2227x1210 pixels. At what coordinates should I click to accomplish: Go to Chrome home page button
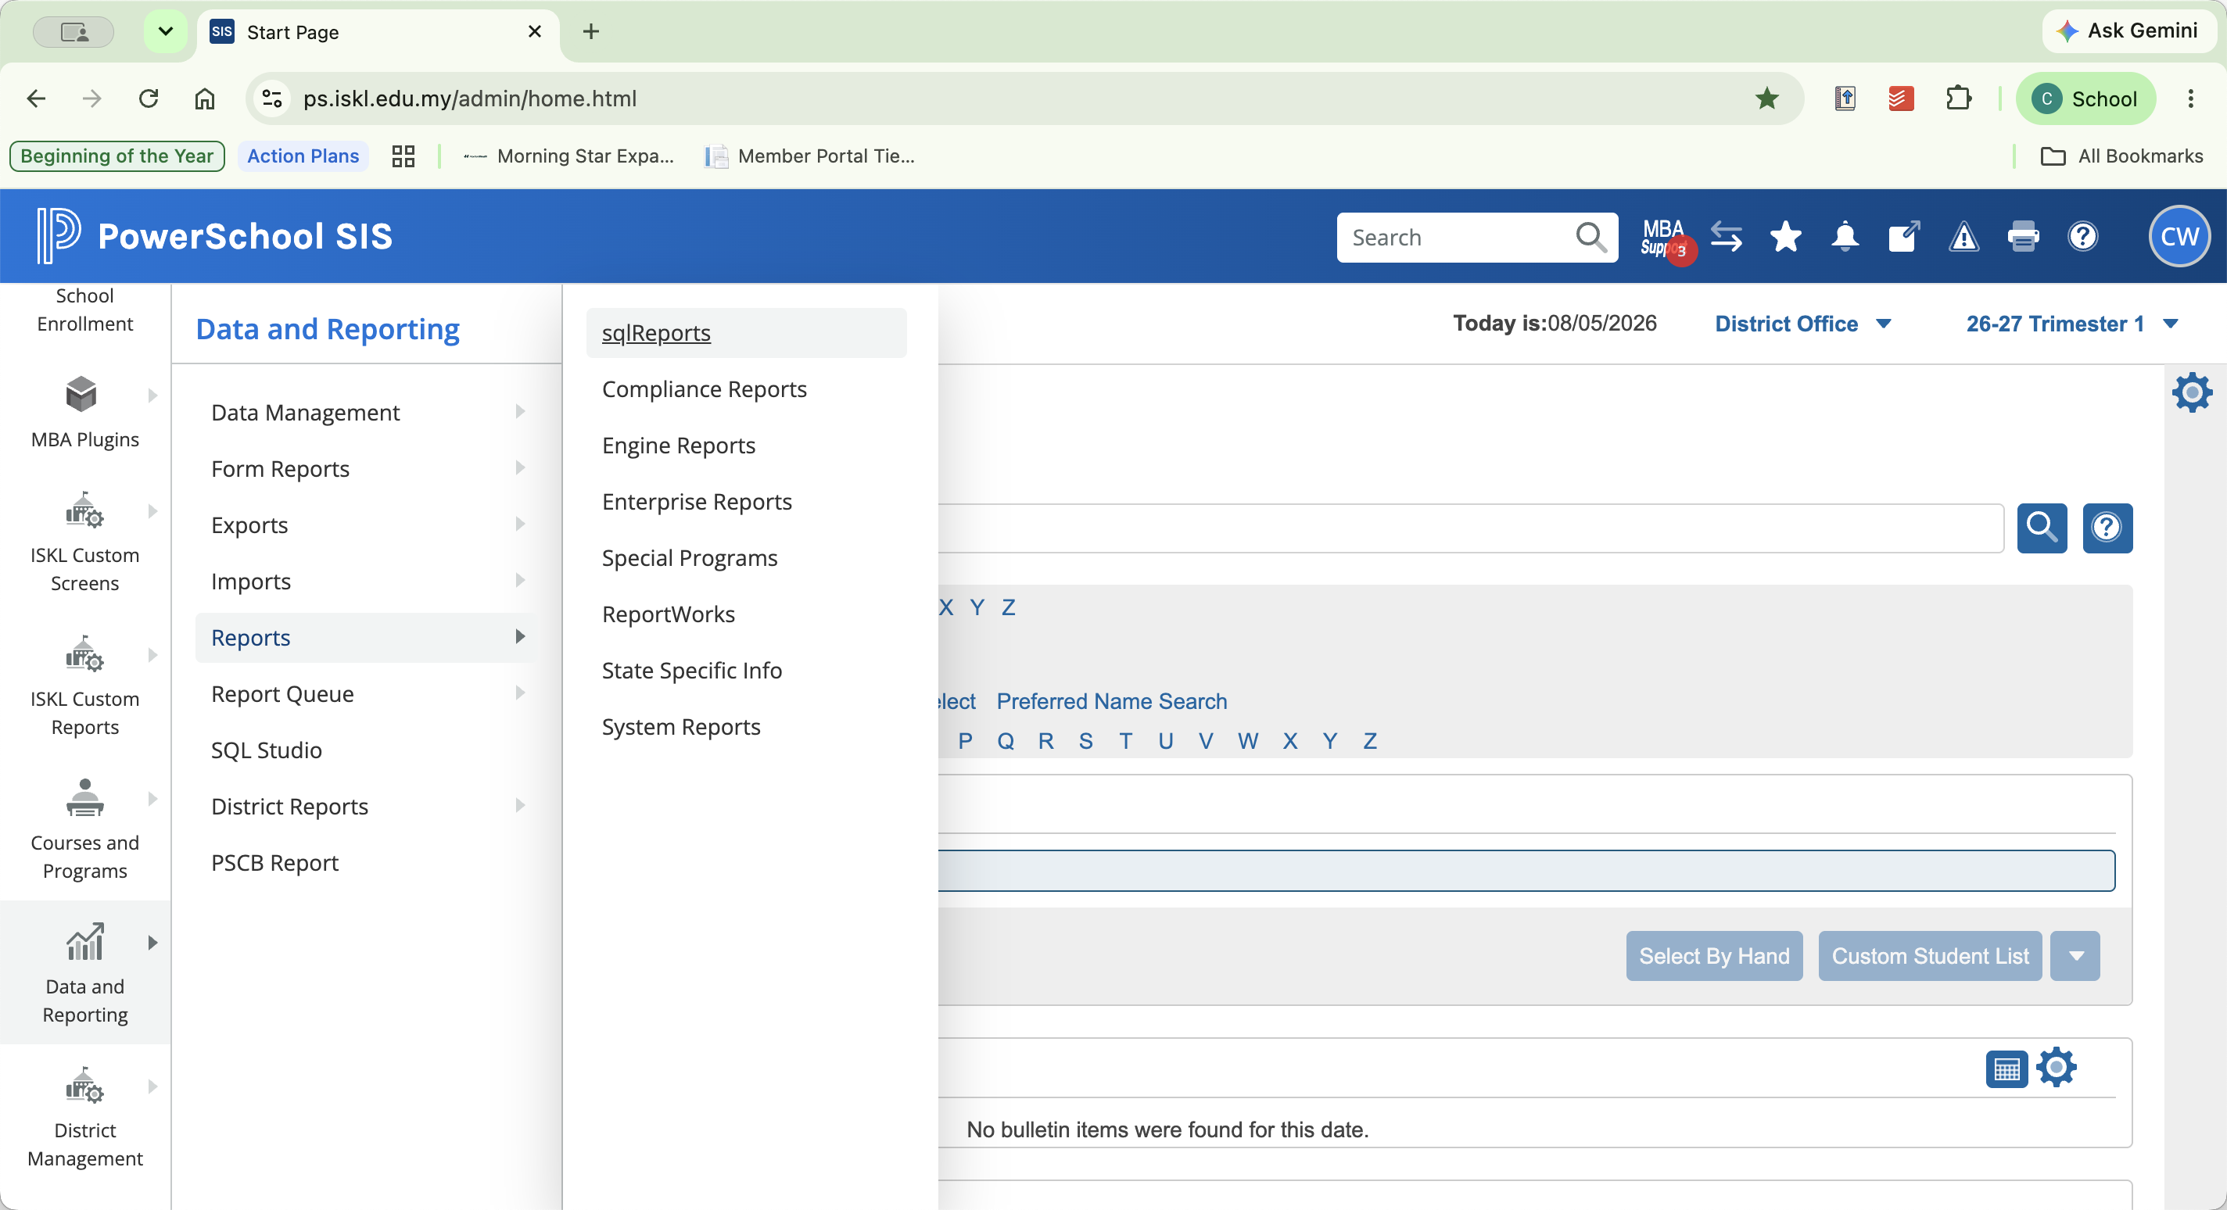click(204, 98)
